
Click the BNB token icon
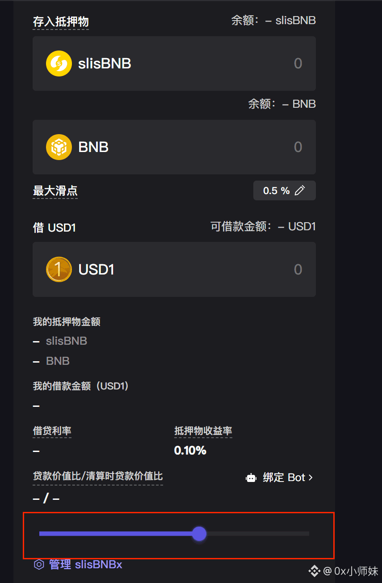coord(59,147)
